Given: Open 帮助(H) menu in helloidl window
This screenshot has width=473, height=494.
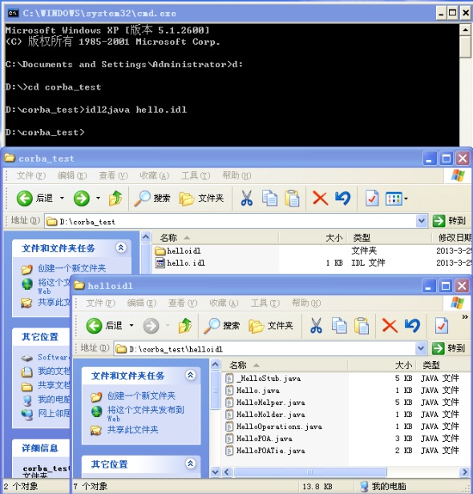Looking at the screenshot, I should [306, 303].
